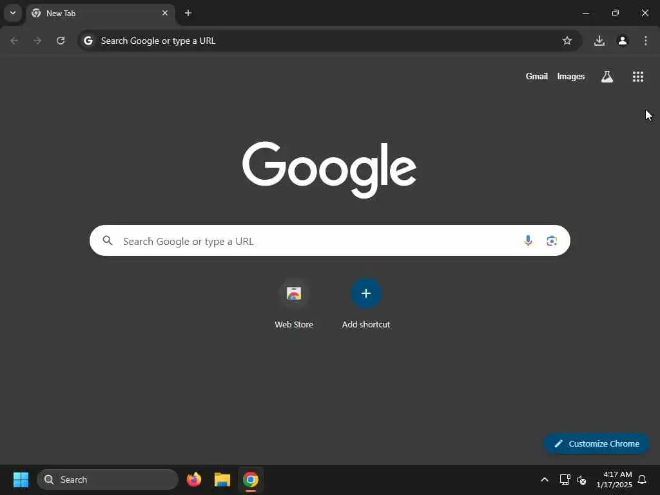660x495 pixels.
Task: Click the Google G icon in address bar
Action: tap(88, 41)
